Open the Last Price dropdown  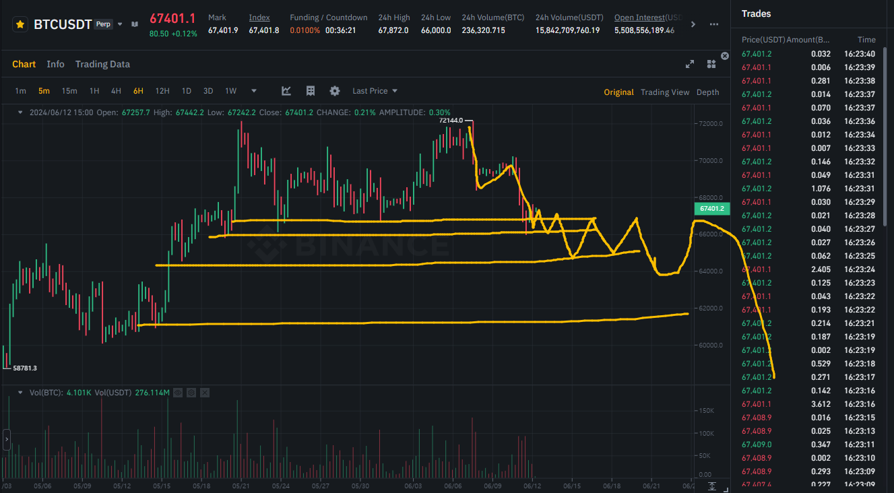375,91
